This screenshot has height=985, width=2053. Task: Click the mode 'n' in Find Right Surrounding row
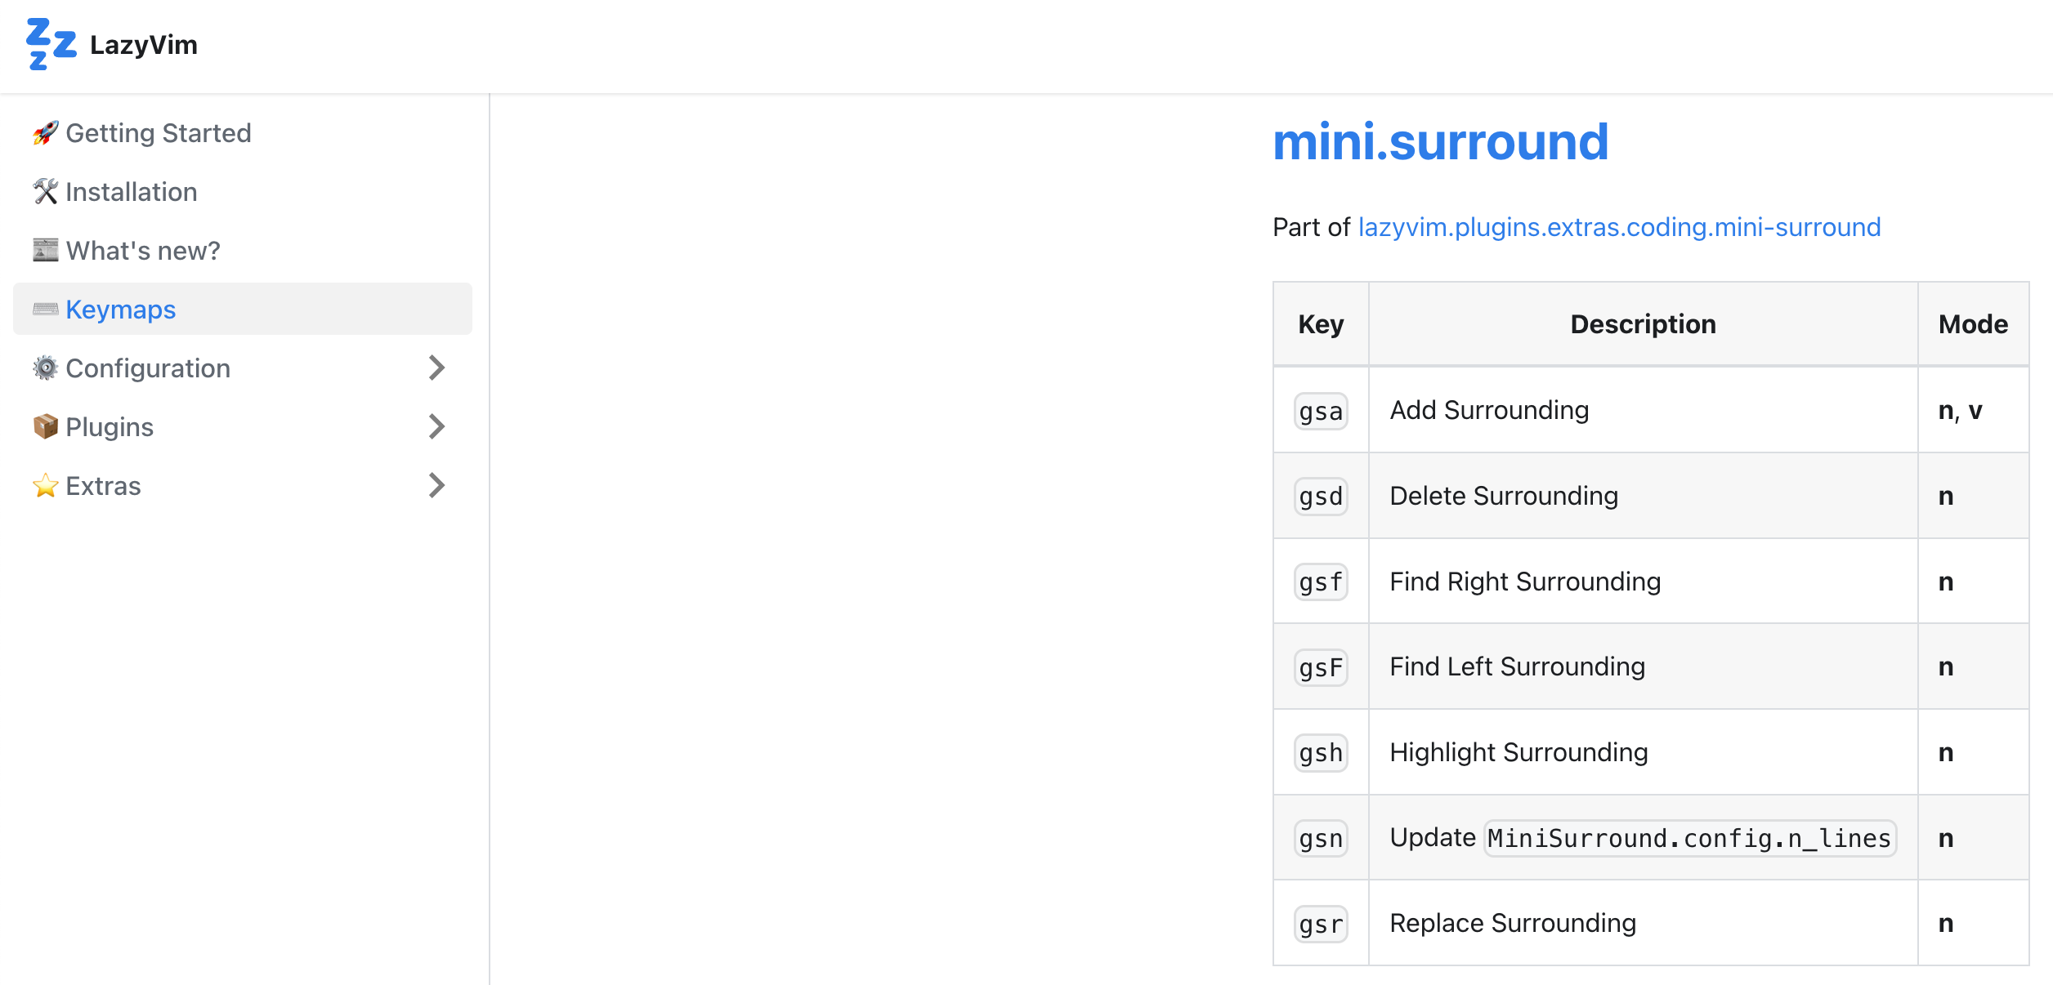1946,582
